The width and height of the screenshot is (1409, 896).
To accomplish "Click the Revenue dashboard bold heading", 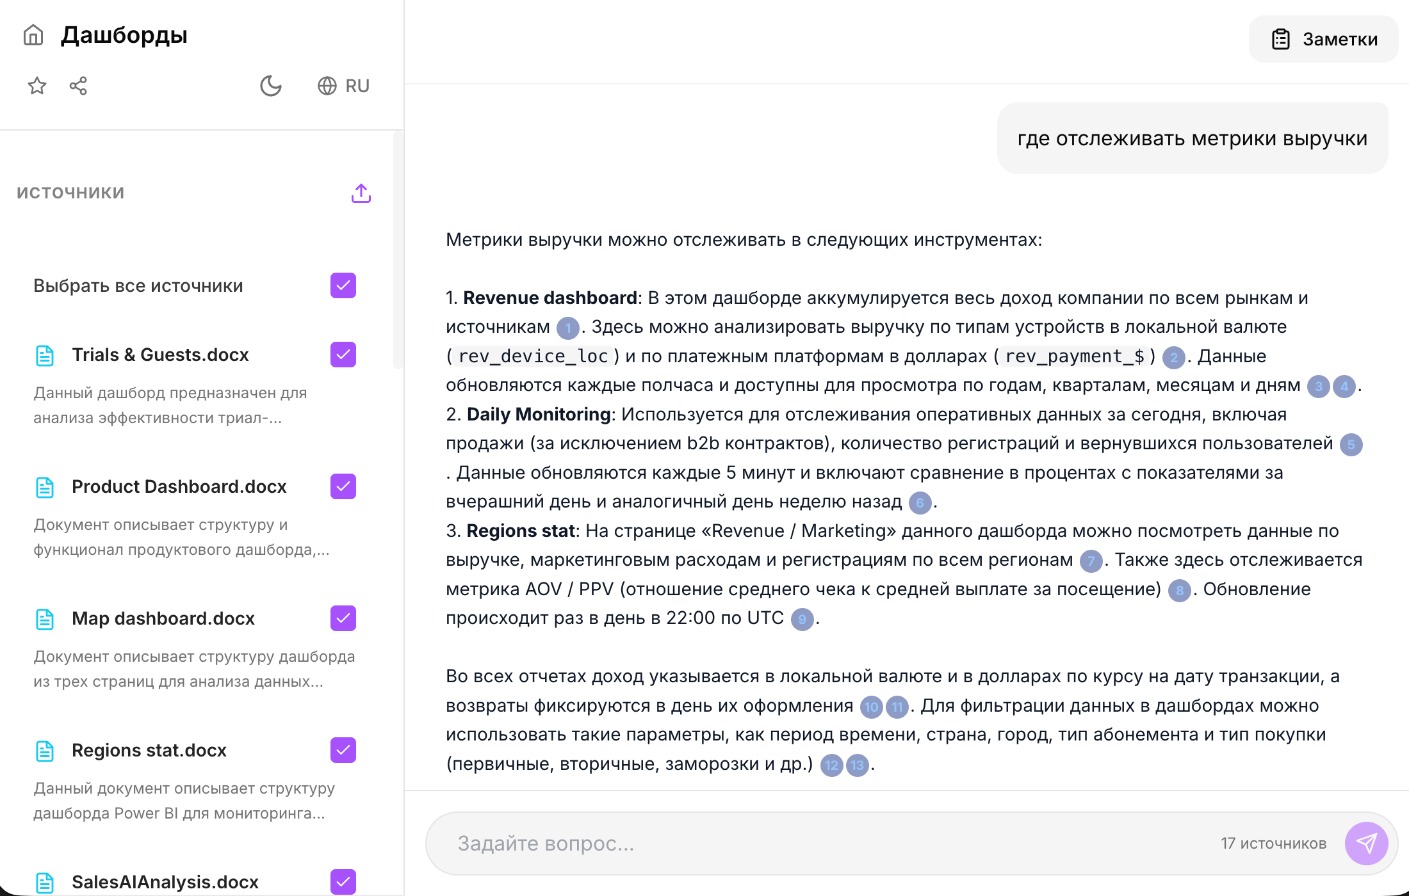I will (x=550, y=298).
